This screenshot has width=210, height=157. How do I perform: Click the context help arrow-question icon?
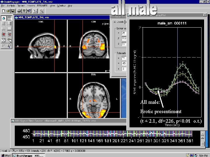point(29,11)
